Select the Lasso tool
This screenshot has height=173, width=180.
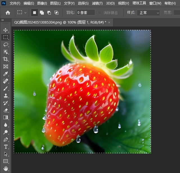click(5, 45)
